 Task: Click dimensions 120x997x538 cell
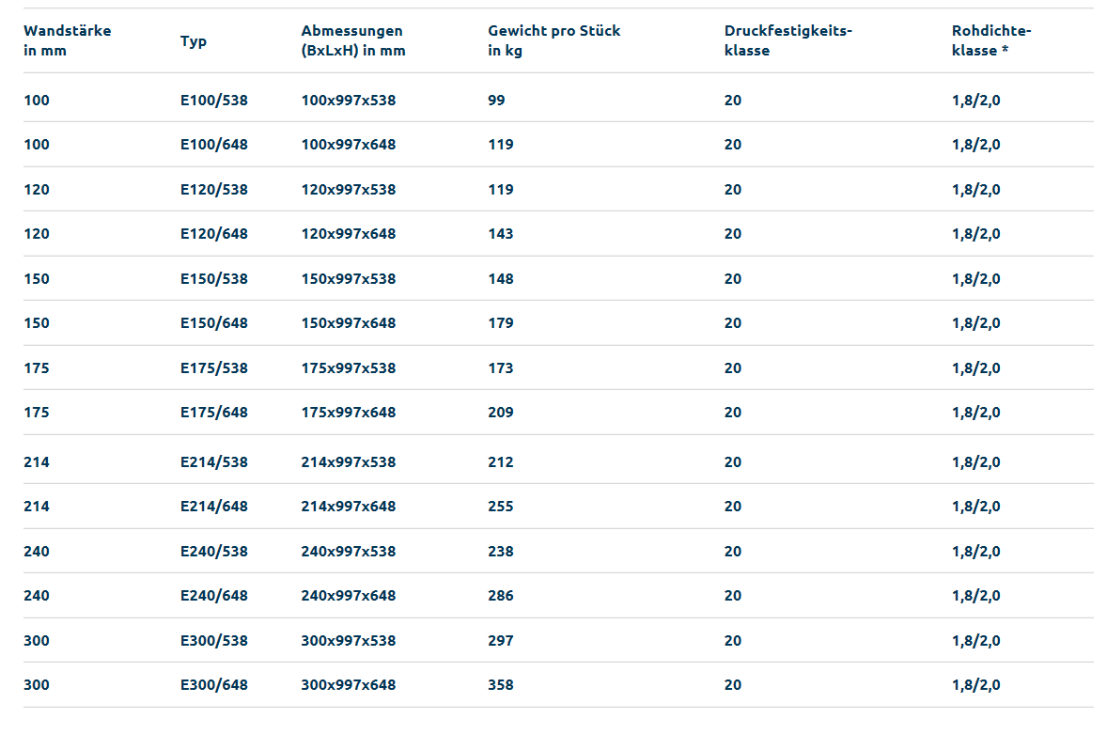[348, 190]
